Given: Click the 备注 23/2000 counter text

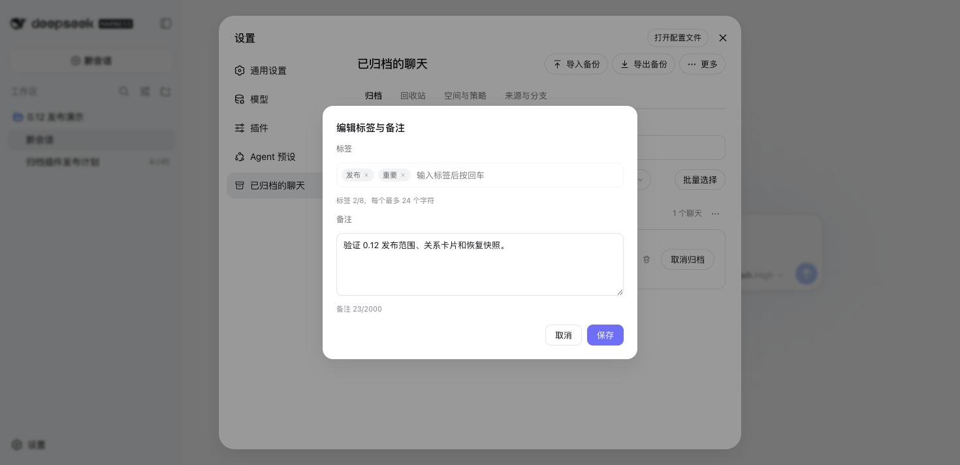Looking at the screenshot, I should pyautogui.click(x=359, y=309).
